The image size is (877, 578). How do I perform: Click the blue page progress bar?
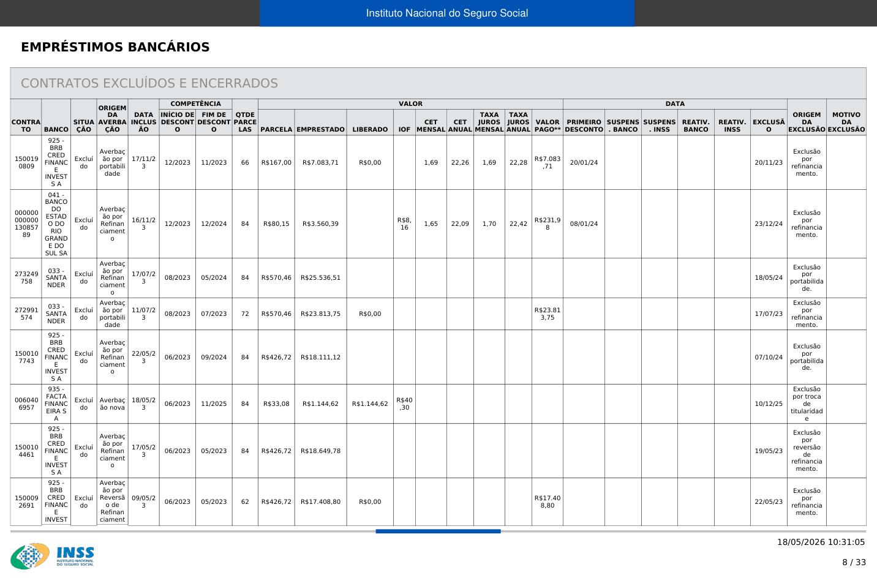pos(438,531)
